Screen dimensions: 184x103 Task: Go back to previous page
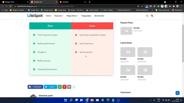3,6
